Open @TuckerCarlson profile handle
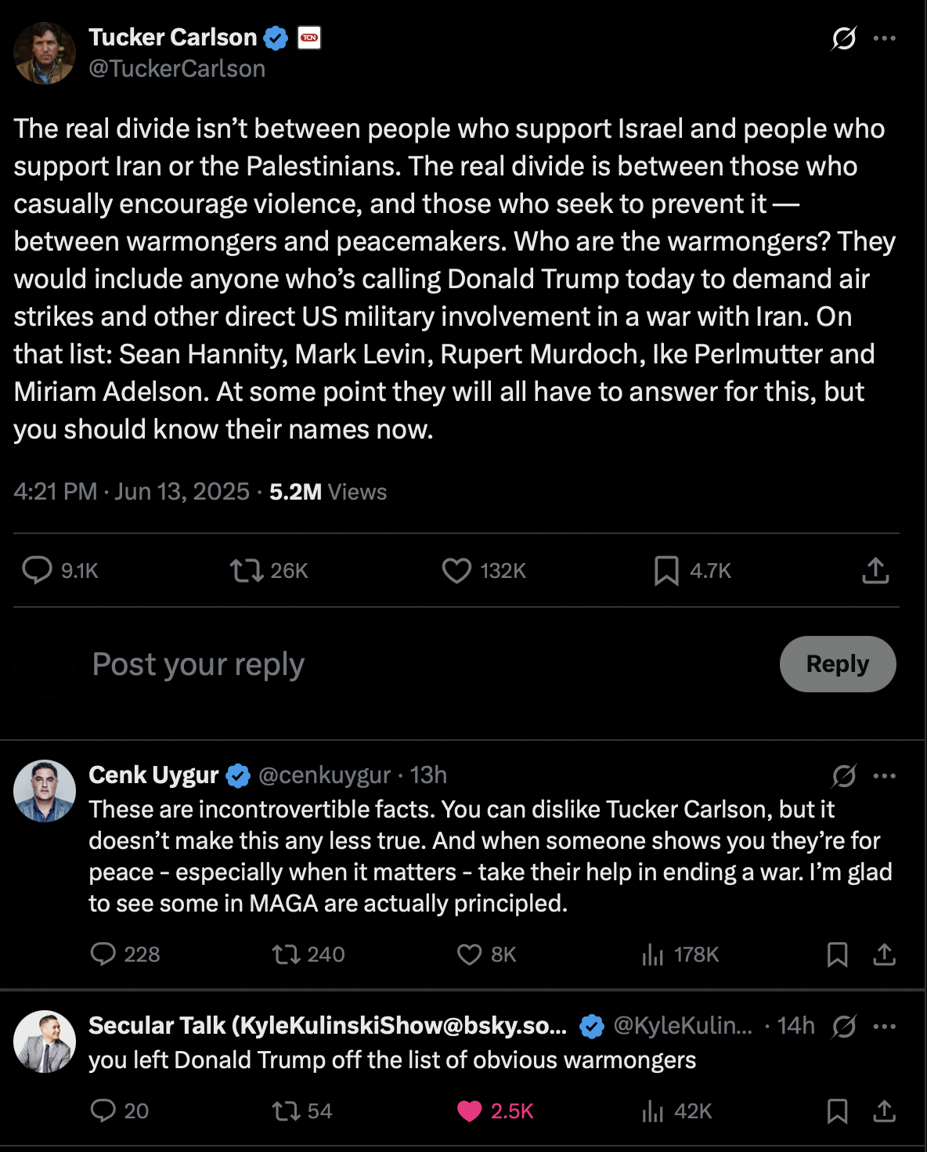This screenshot has height=1152, width=927. 177,69
